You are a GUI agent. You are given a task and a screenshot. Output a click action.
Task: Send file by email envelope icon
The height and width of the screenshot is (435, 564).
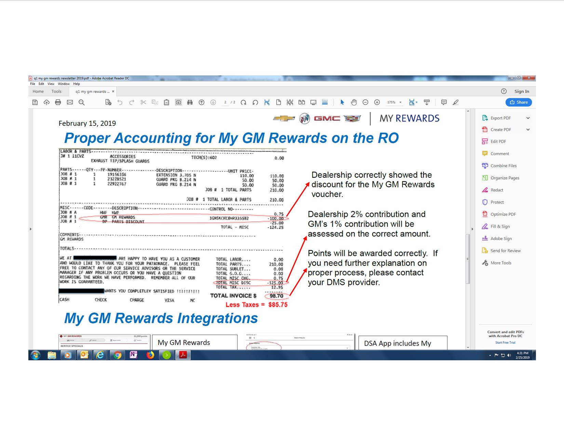click(70, 102)
